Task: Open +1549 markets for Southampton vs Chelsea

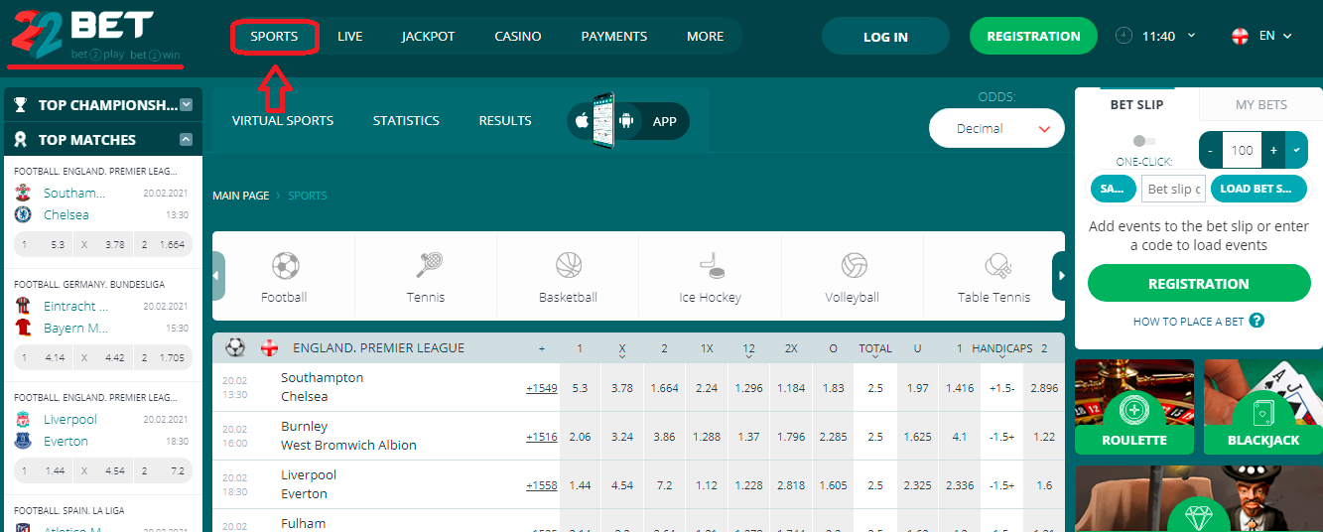Action: (542, 388)
